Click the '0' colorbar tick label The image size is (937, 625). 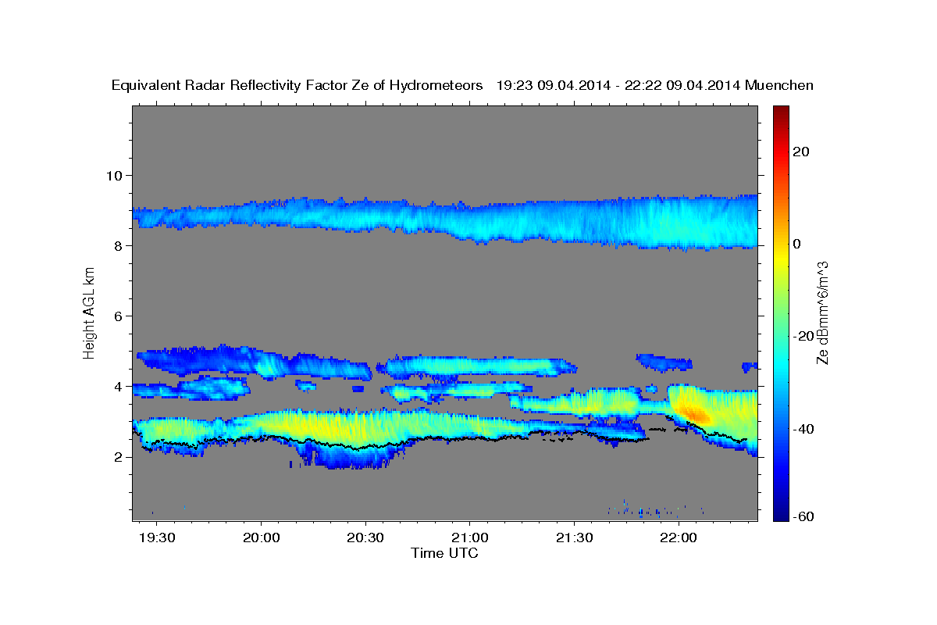pyautogui.click(x=796, y=244)
